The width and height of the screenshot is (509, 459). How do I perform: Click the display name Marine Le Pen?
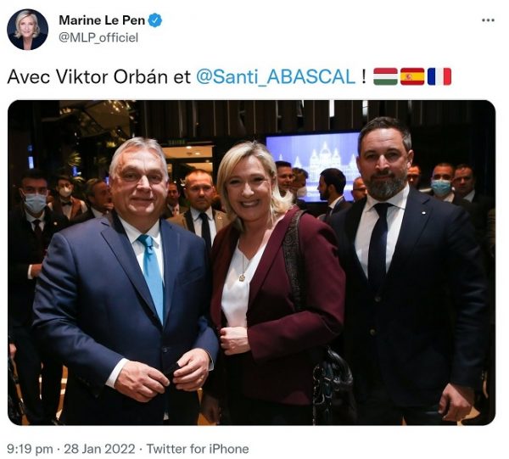point(102,20)
